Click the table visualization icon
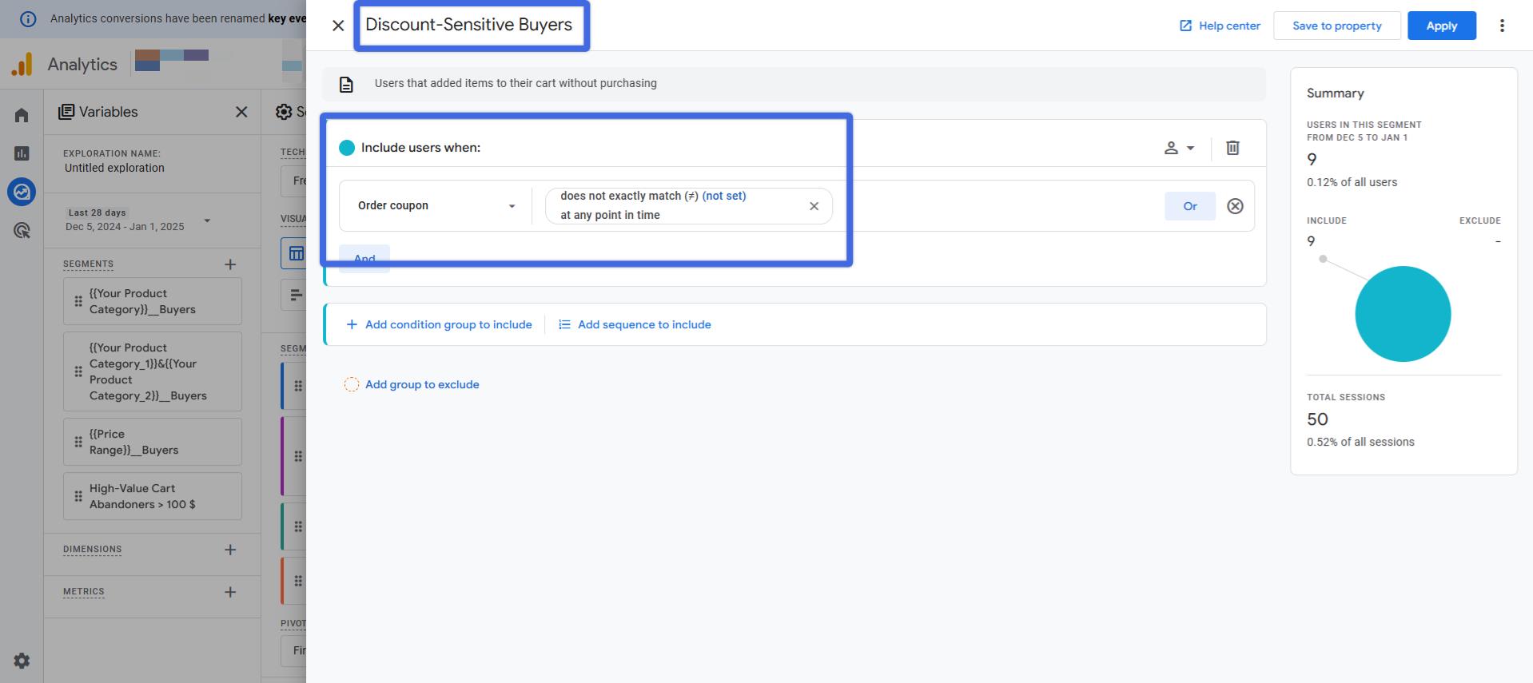This screenshot has height=683, width=1533. [296, 253]
